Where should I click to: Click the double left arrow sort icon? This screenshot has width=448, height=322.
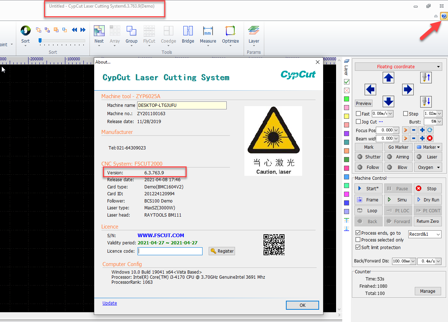tap(75, 30)
